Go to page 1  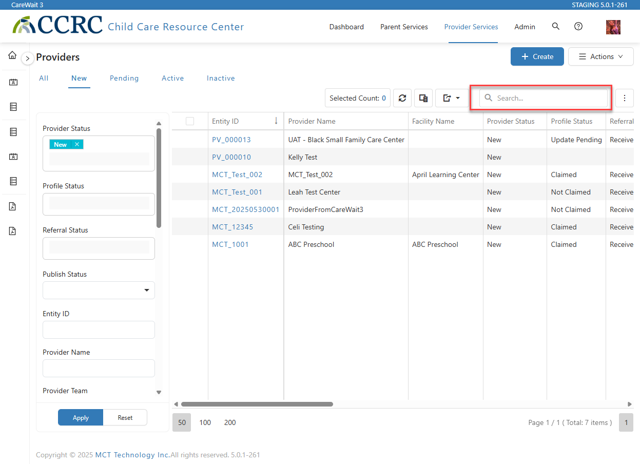point(626,422)
